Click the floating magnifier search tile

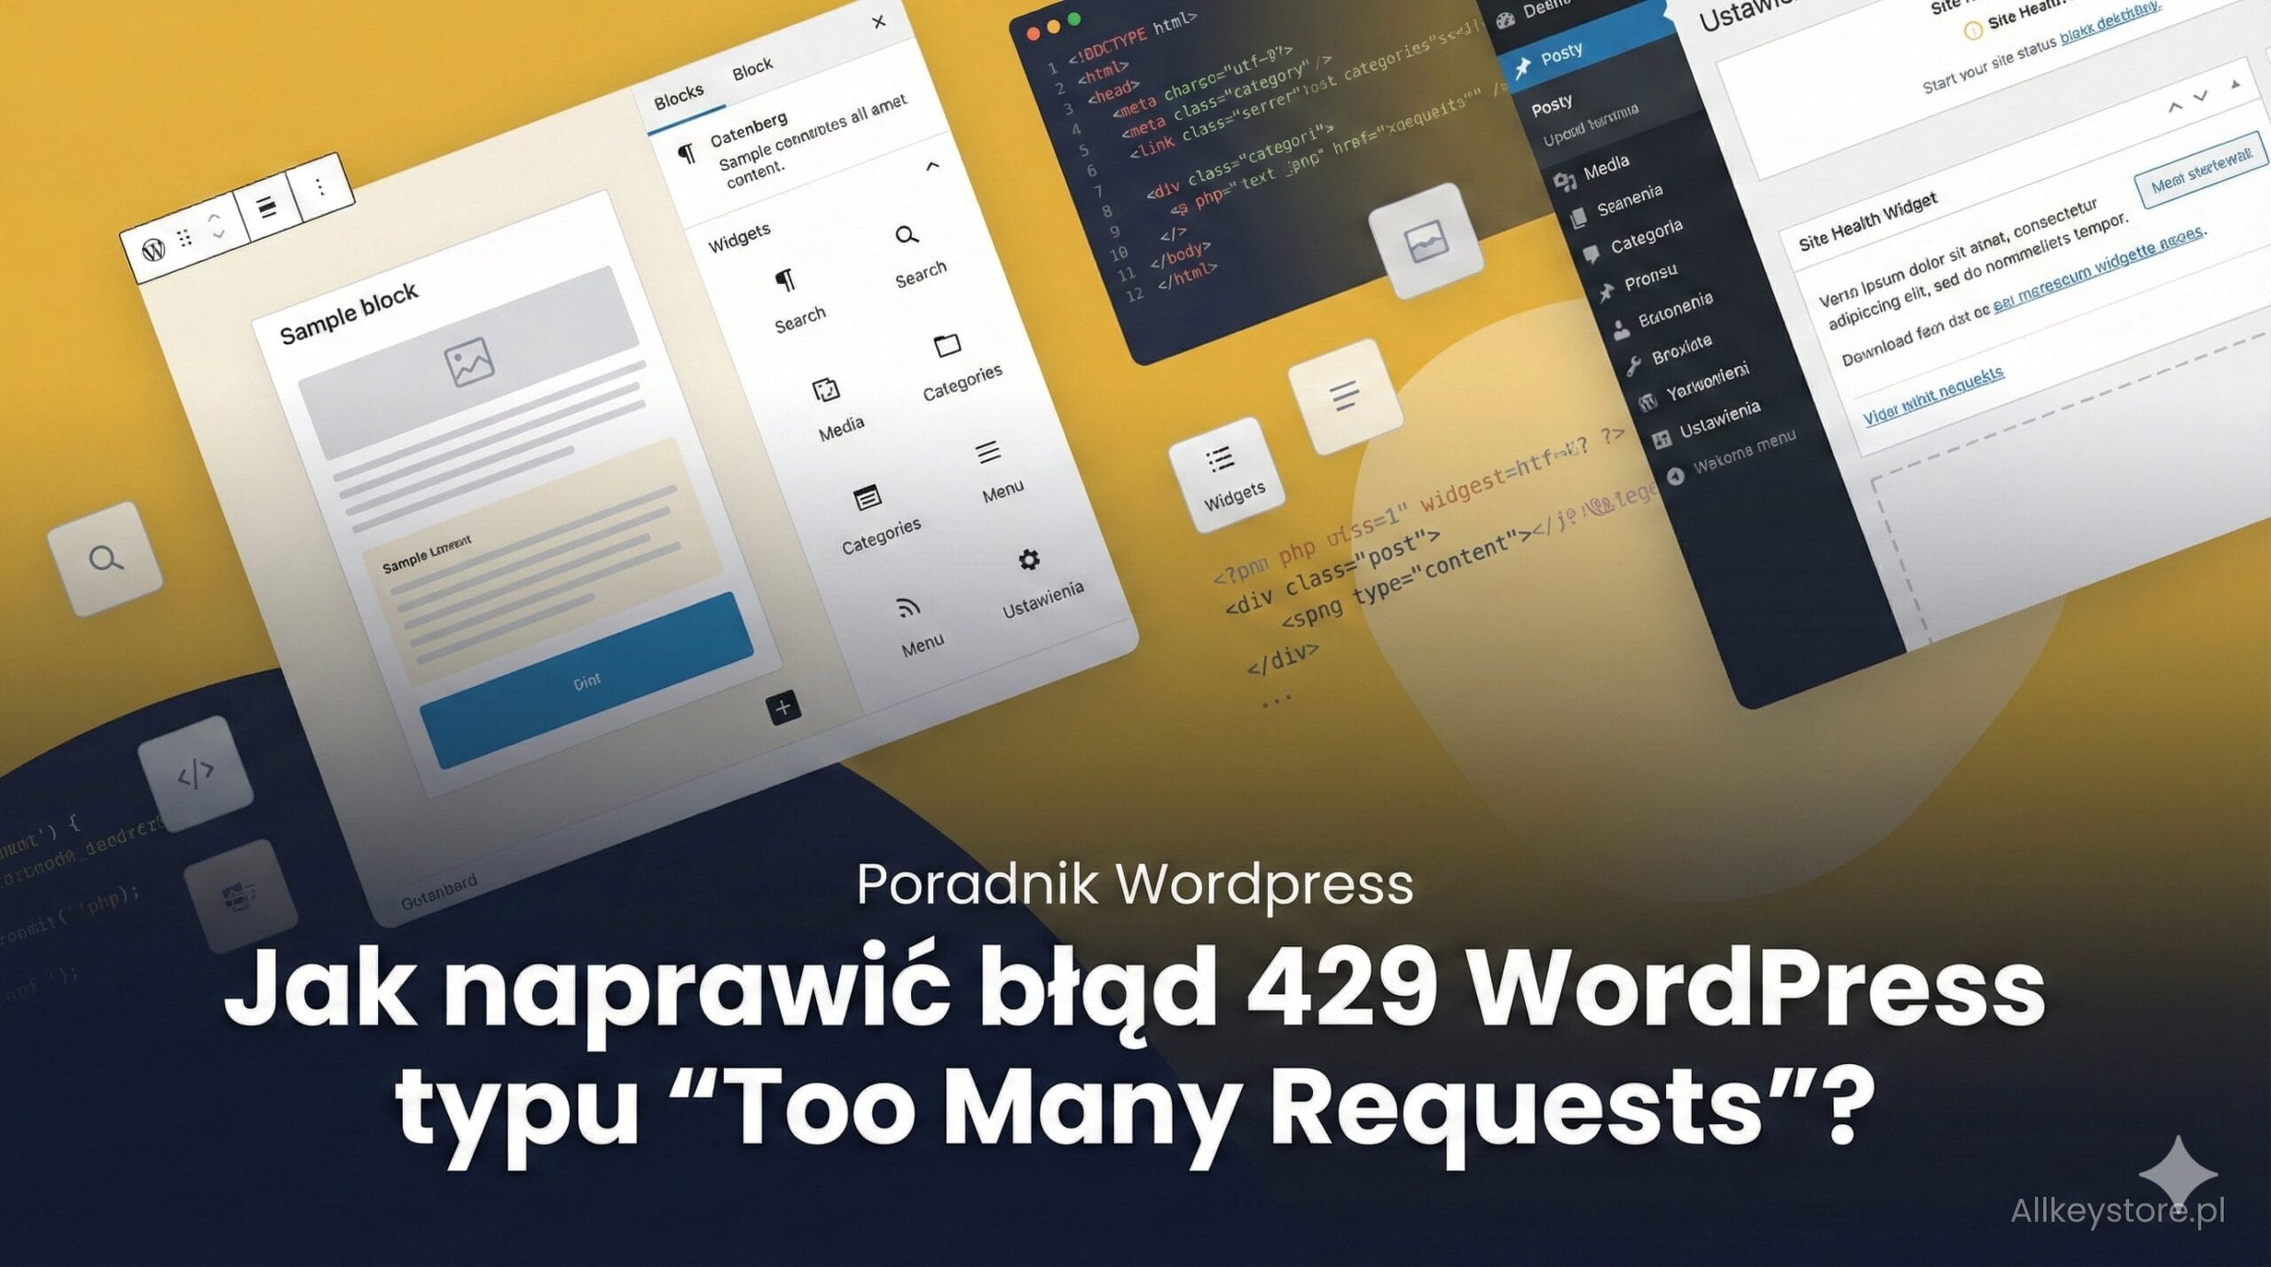point(106,559)
